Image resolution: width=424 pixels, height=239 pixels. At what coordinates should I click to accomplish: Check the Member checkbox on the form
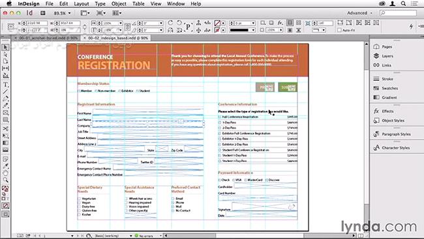pos(79,91)
